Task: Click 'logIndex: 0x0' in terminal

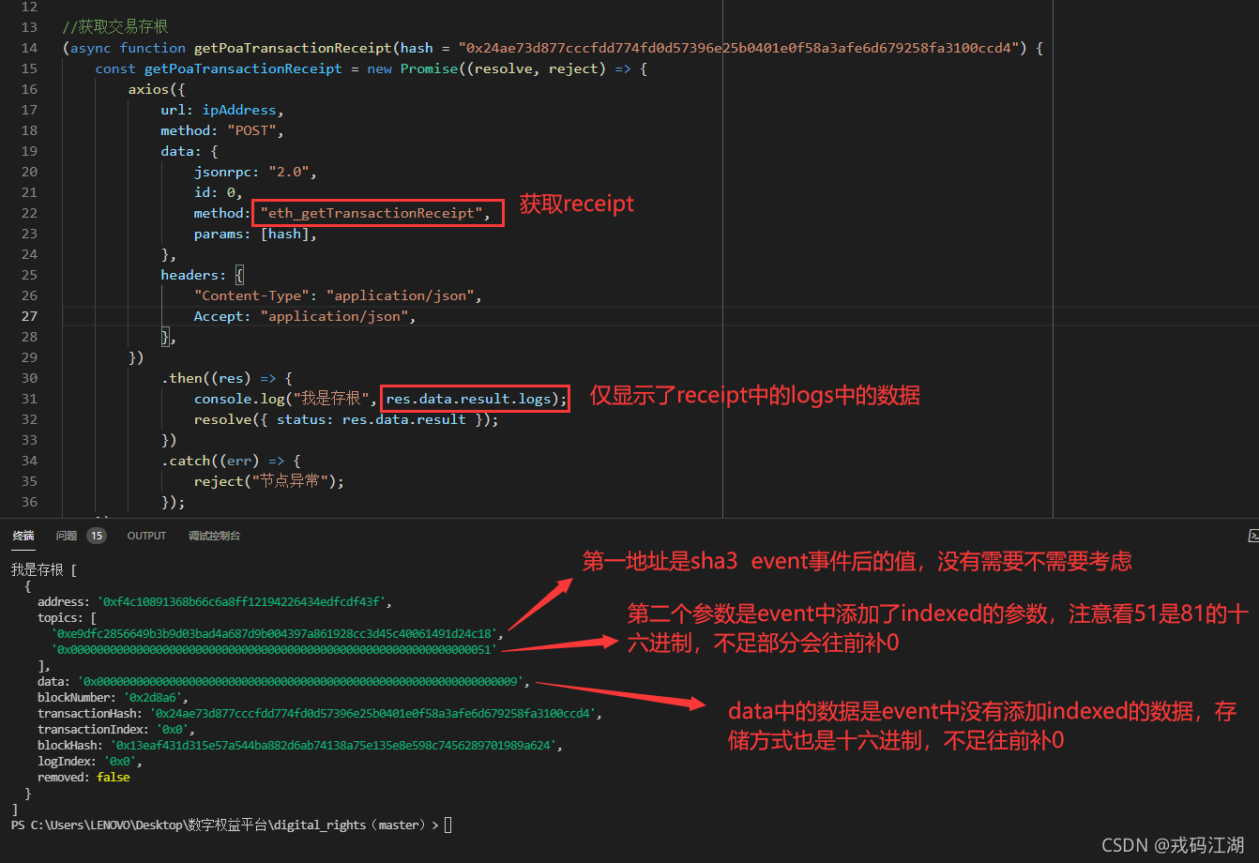Action: tap(89, 762)
